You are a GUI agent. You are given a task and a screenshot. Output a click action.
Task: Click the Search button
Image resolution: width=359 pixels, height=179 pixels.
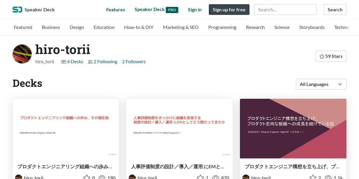pos(335,10)
